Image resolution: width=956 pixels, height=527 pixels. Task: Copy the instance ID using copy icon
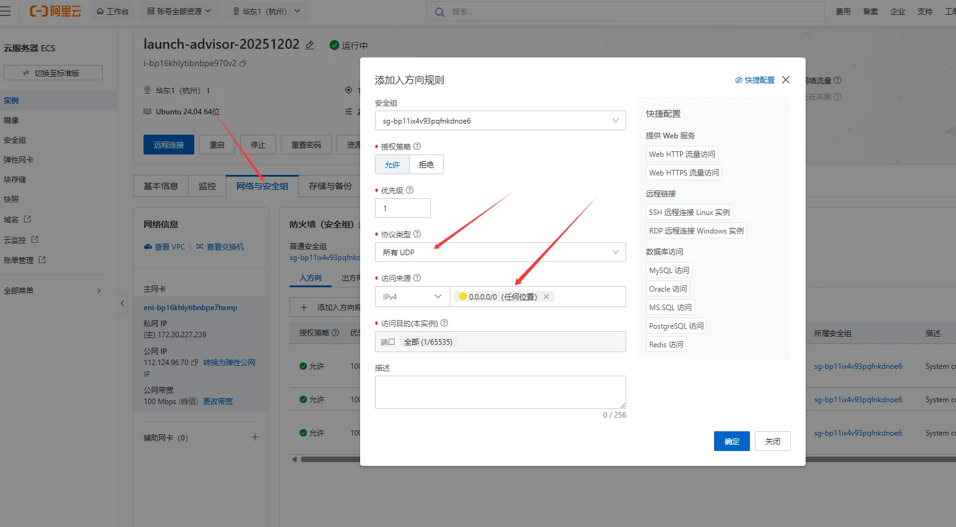(243, 63)
